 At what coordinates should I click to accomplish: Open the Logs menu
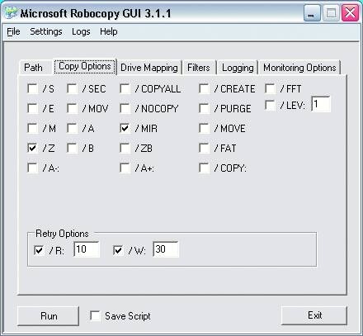pos(81,31)
